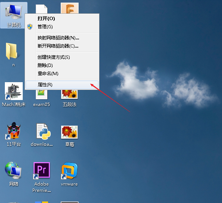
Task: Choose 映射网络驱动器(N)... menu entry
Action: [62, 38]
